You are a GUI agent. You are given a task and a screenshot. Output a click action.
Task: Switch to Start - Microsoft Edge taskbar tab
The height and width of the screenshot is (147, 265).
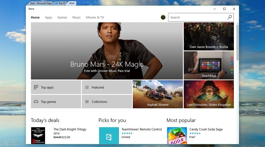[x=40, y=3]
